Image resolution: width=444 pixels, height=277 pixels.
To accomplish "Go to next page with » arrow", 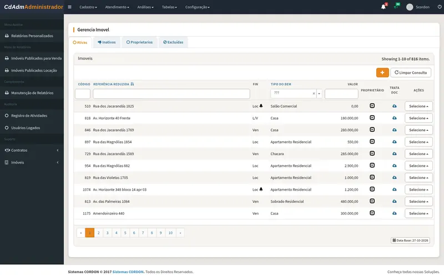I will 180,233.
